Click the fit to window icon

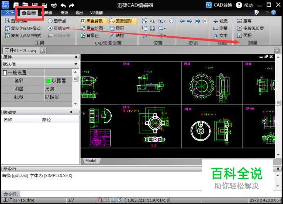pyautogui.click(x=152, y=28)
